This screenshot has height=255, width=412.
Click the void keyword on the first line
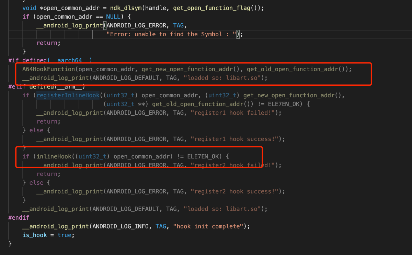[x=29, y=8]
